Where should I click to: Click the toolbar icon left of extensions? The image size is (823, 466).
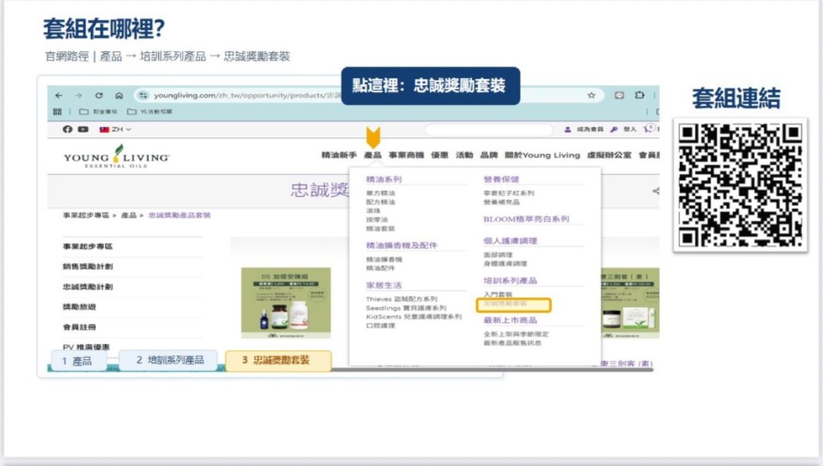click(620, 95)
